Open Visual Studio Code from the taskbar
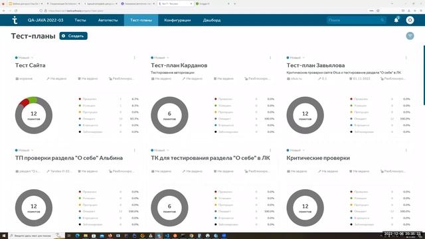This screenshot has width=425, height=239. (x=167, y=236)
